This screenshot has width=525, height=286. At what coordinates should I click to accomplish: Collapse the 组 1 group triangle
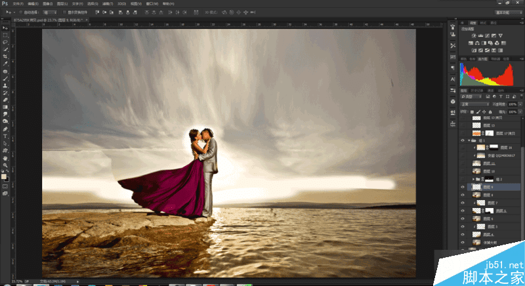[x=469, y=140]
